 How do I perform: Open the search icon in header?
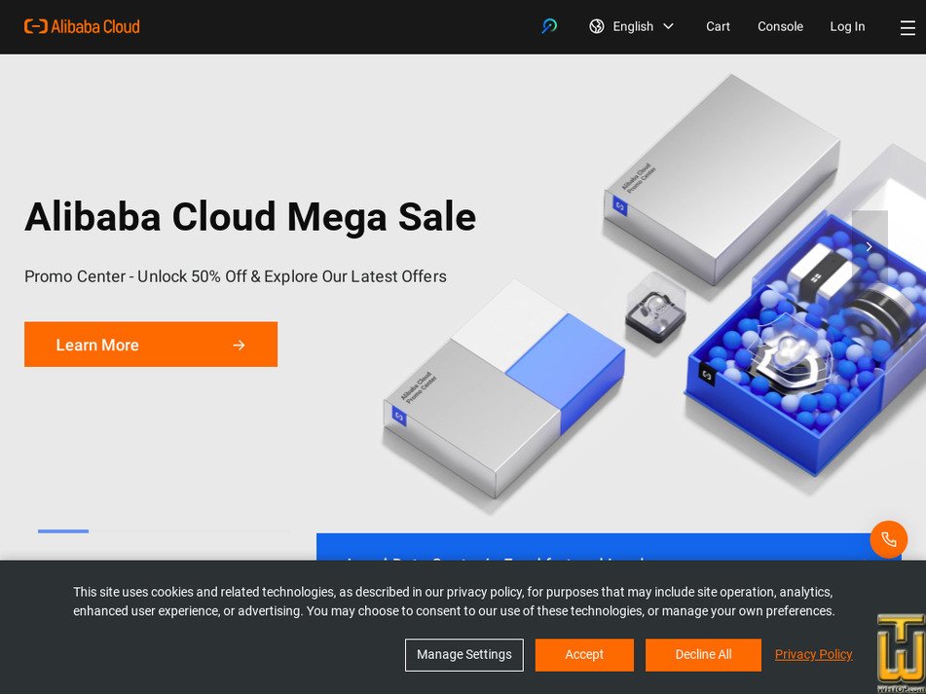[x=549, y=26]
